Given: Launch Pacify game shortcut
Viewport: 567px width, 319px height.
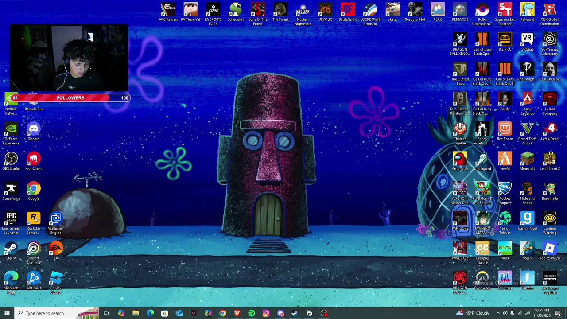Looking at the screenshot, I should (505, 101).
